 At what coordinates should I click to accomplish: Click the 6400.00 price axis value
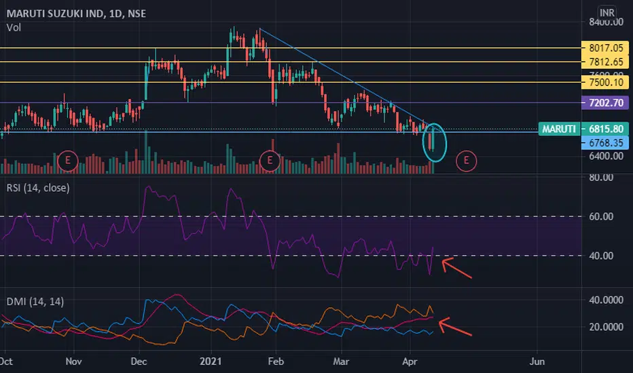[606, 157]
